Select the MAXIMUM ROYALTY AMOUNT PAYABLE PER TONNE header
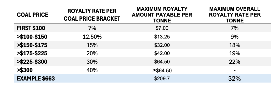 [162, 15]
